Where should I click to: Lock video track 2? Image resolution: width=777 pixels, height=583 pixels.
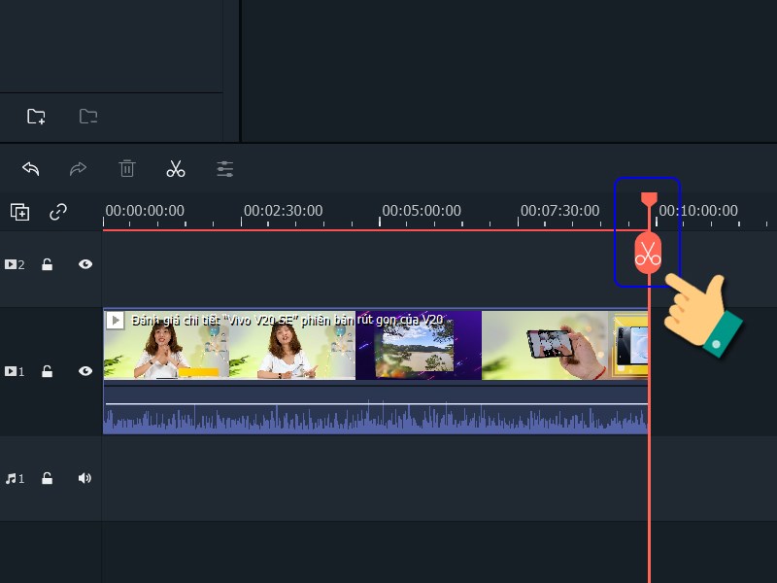click(49, 263)
